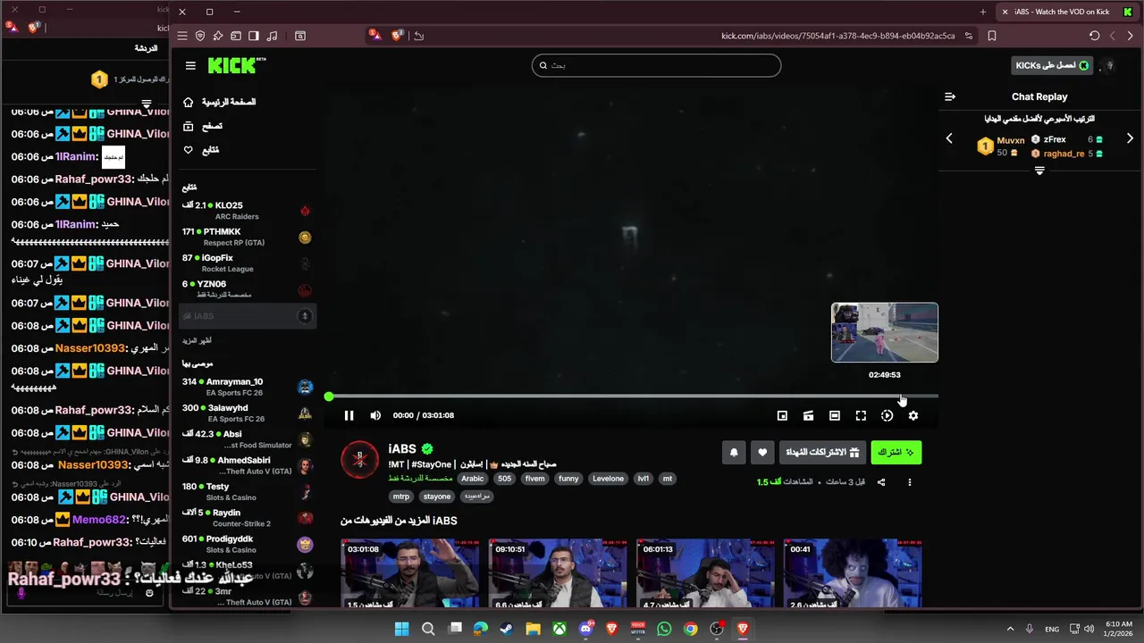
Task: Open AhmedSabiri recommended channel
Action: [x=248, y=465]
